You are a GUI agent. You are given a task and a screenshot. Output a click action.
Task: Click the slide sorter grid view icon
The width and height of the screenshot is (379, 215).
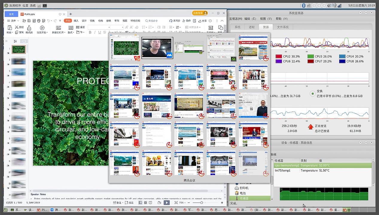(145, 203)
